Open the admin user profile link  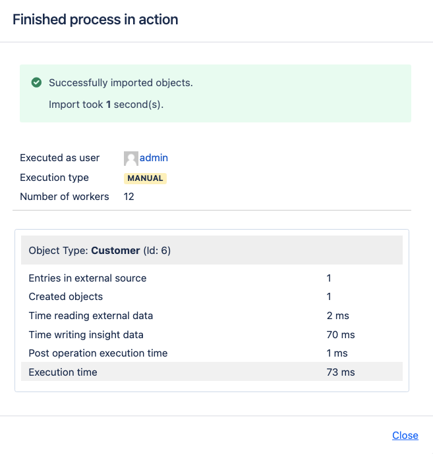pos(154,158)
